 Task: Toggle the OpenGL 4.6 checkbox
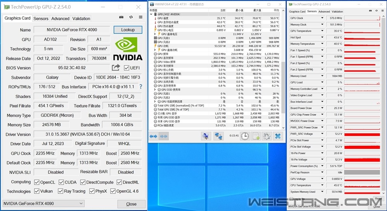click(113, 191)
